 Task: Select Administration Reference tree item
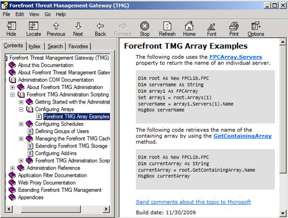coord(54,168)
